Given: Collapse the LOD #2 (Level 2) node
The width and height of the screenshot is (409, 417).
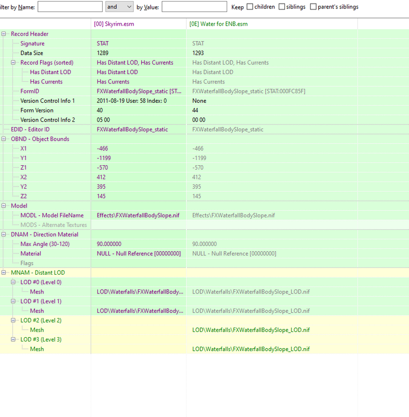Looking at the screenshot, I should pos(13,320).
